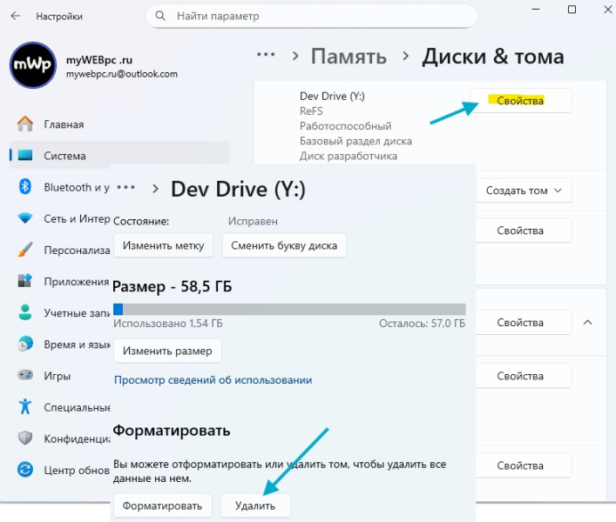Maximize the Settings window

(x=572, y=10)
